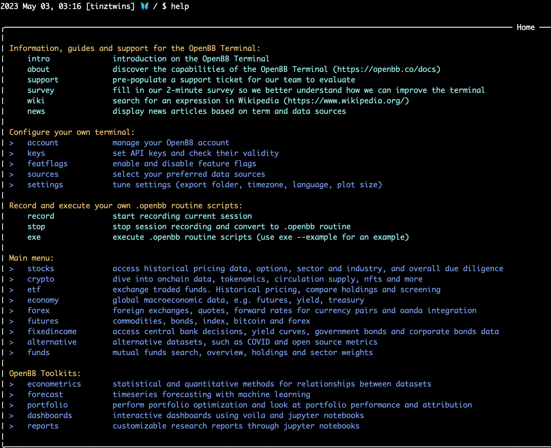Screen dimensions: 551x448
Task: Click the 'intro' command text
Action: pos(39,59)
